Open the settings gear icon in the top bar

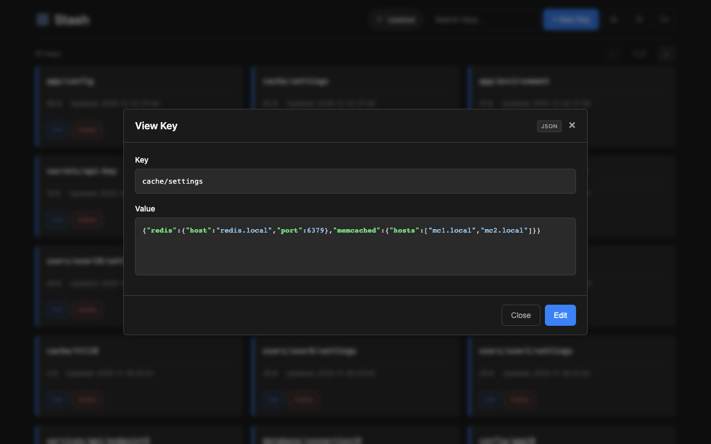click(x=639, y=19)
